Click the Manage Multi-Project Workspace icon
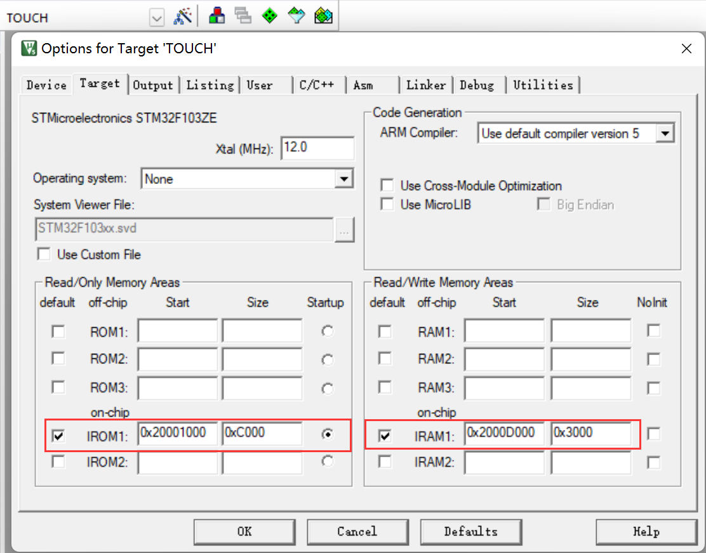The height and width of the screenshot is (553, 706). (243, 16)
